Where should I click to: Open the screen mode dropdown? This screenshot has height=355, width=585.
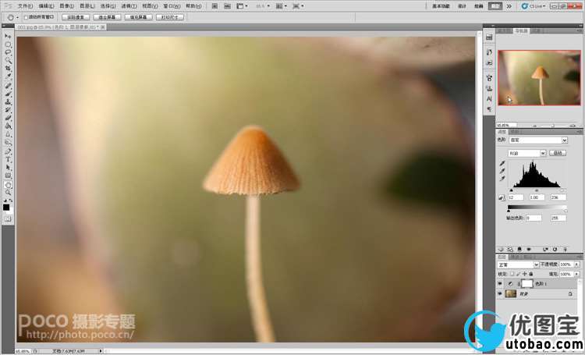pyautogui.click(x=298, y=6)
